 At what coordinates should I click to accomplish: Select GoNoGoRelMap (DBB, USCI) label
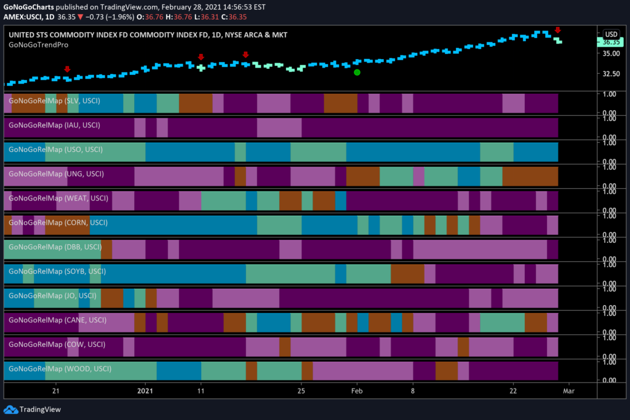point(55,247)
